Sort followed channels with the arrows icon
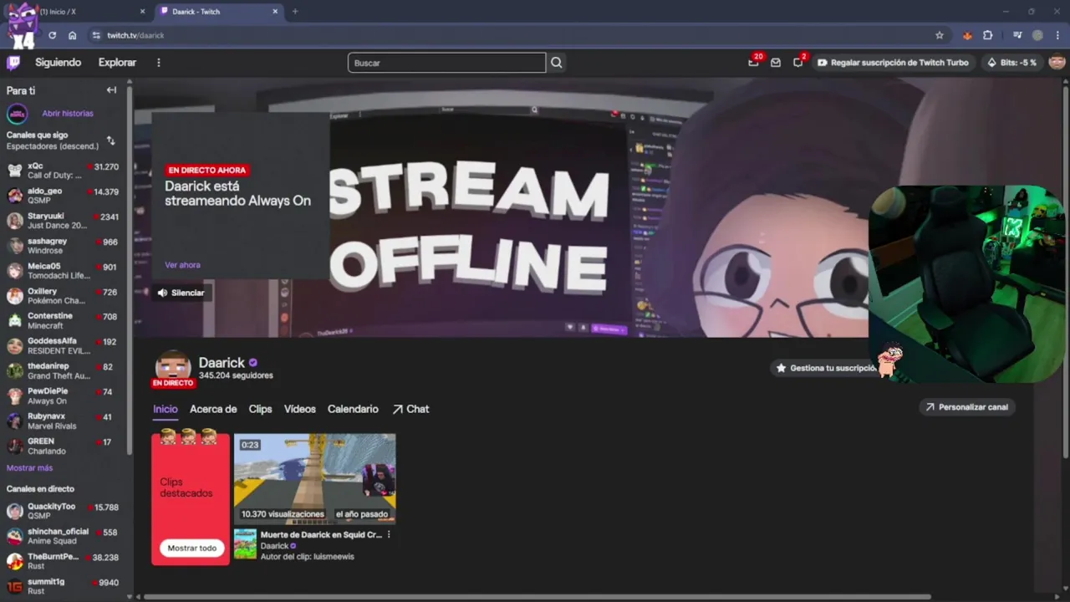 (110, 140)
